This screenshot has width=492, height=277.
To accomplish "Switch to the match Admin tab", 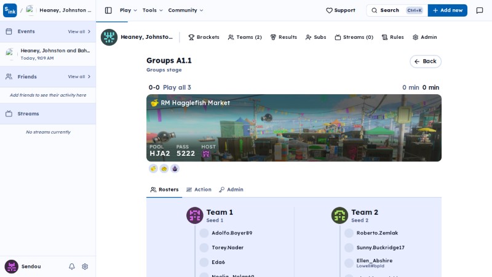I will 231,190.
